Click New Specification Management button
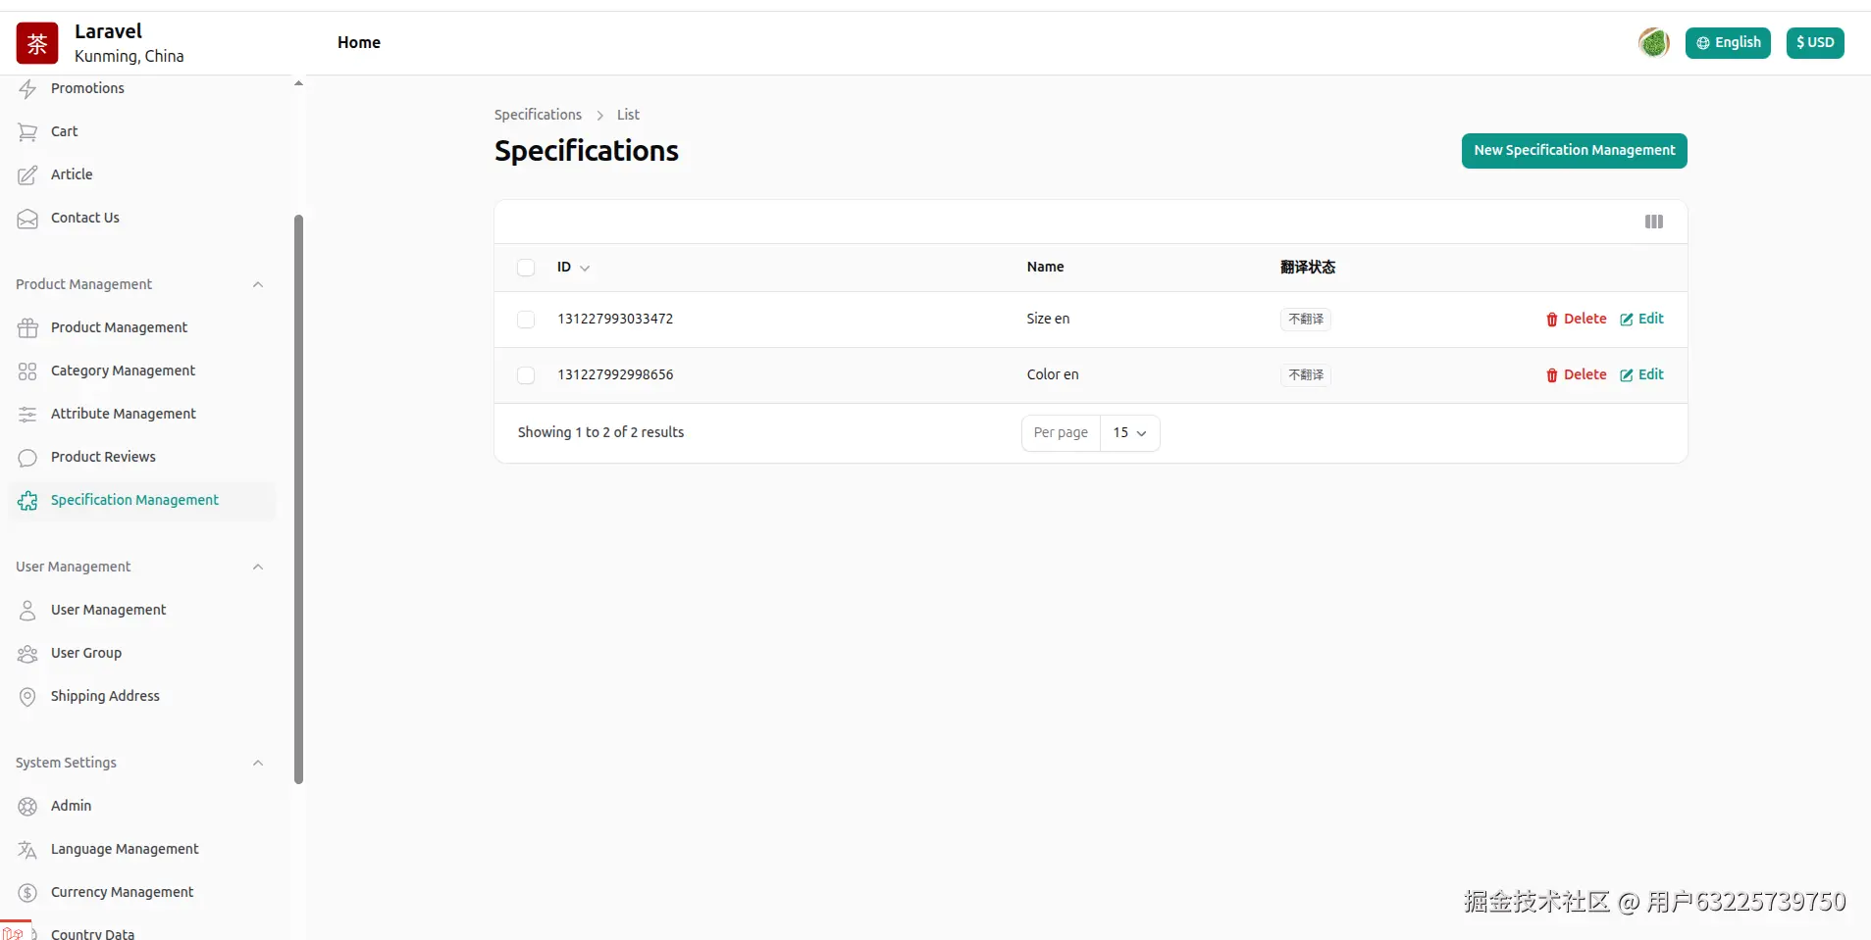The height and width of the screenshot is (940, 1871). pyautogui.click(x=1574, y=151)
